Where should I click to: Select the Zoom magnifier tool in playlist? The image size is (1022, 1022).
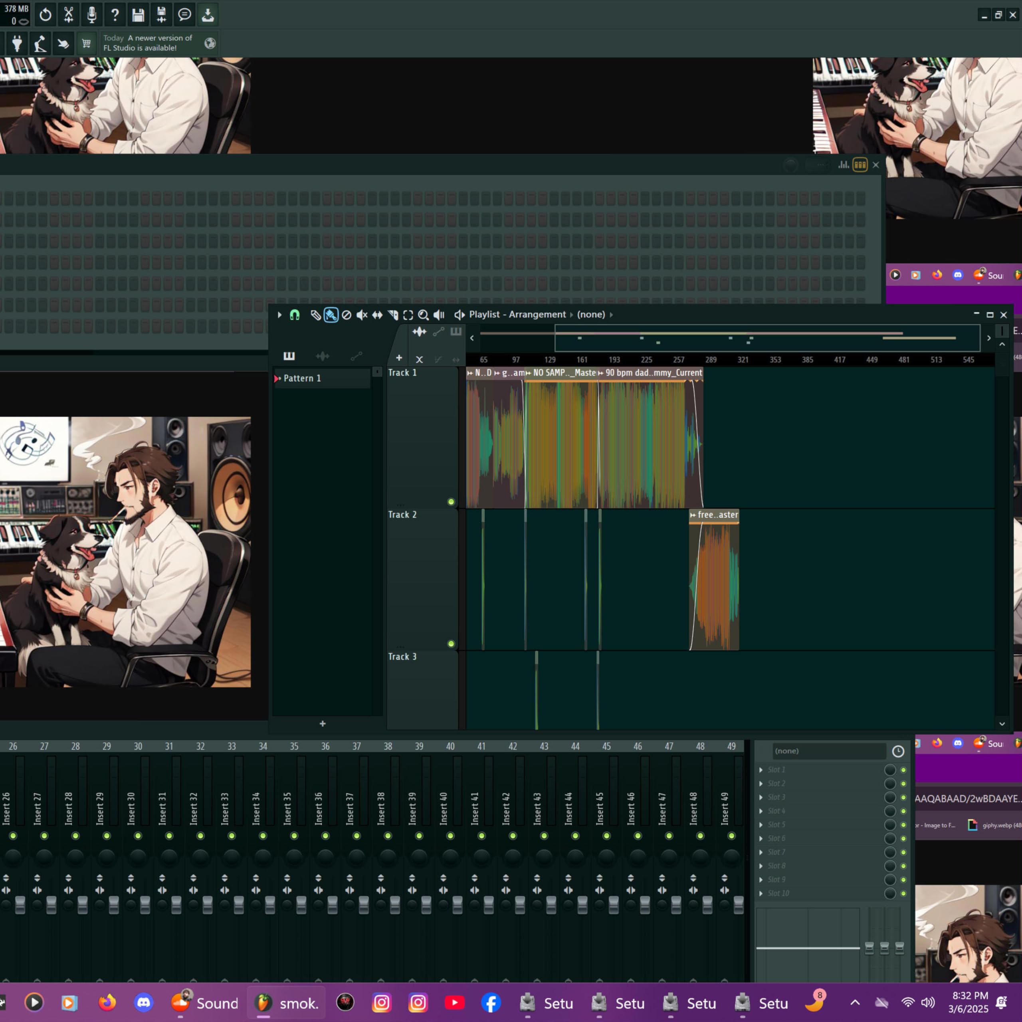[423, 315]
